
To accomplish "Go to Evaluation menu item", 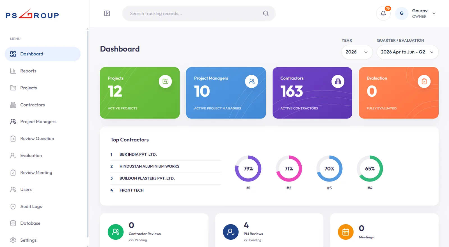I will point(43,156).
